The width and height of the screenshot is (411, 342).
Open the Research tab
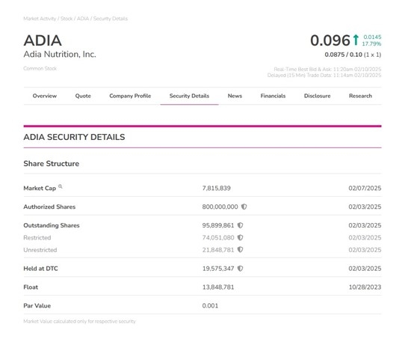[x=360, y=96]
